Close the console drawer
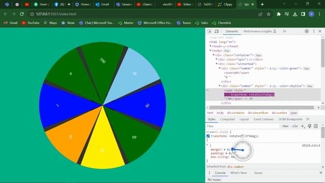Screen dimensions: 325x183 tap(321, 173)
